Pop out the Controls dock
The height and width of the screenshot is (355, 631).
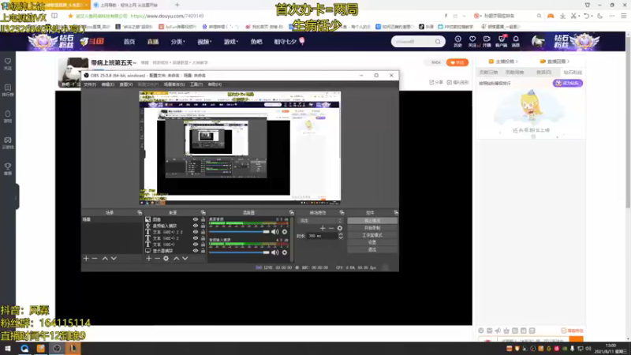tap(396, 212)
